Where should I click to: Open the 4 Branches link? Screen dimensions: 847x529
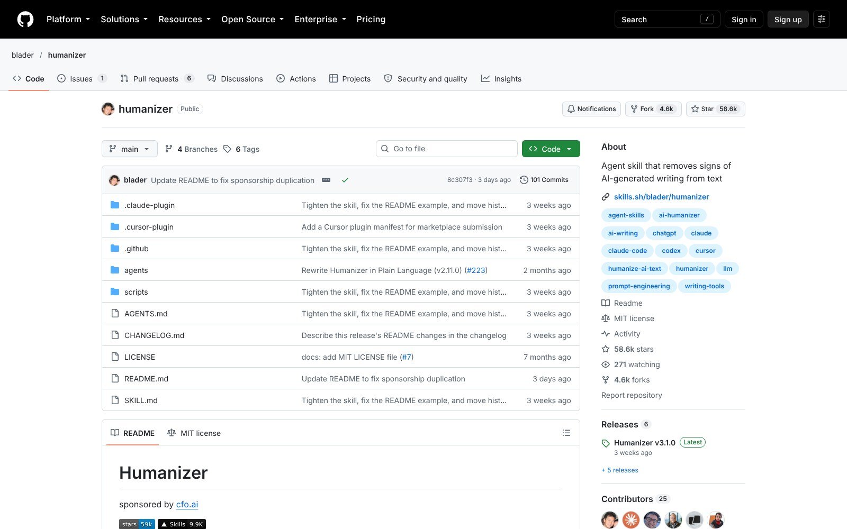(191, 149)
